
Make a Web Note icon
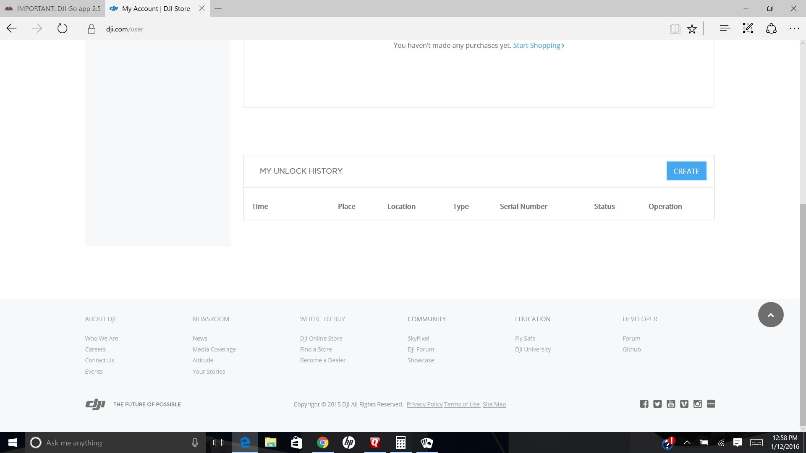748,29
